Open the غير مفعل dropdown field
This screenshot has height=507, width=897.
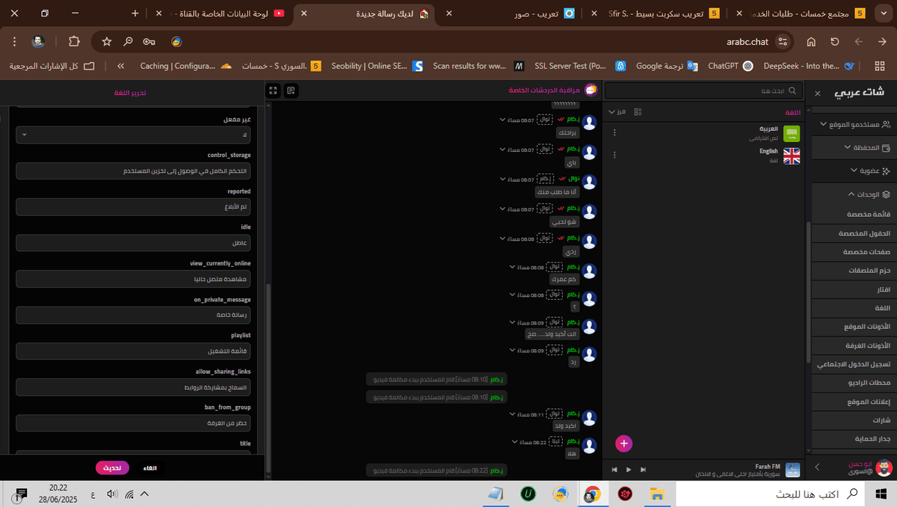[x=133, y=135]
